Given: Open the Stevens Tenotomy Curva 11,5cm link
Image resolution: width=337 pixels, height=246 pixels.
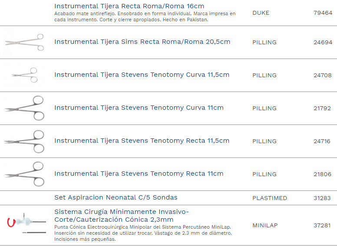Looking at the screenshot, I should [x=142, y=75].
